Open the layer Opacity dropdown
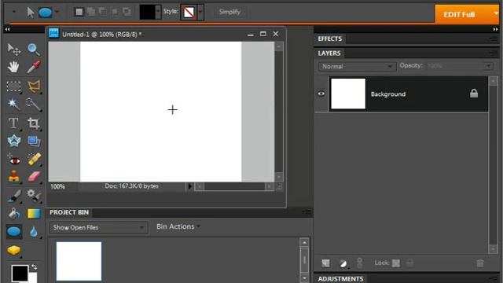The height and width of the screenshot is (283, 503). pos(488,66)
